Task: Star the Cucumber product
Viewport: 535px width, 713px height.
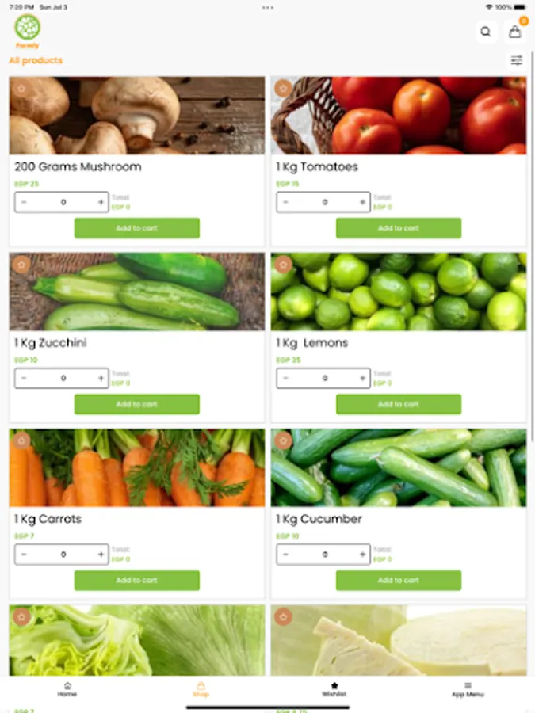Action: pyautogui.click(x=283, y=440)
